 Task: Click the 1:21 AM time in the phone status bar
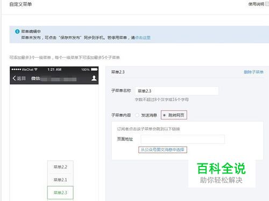(x=54, y=70)
